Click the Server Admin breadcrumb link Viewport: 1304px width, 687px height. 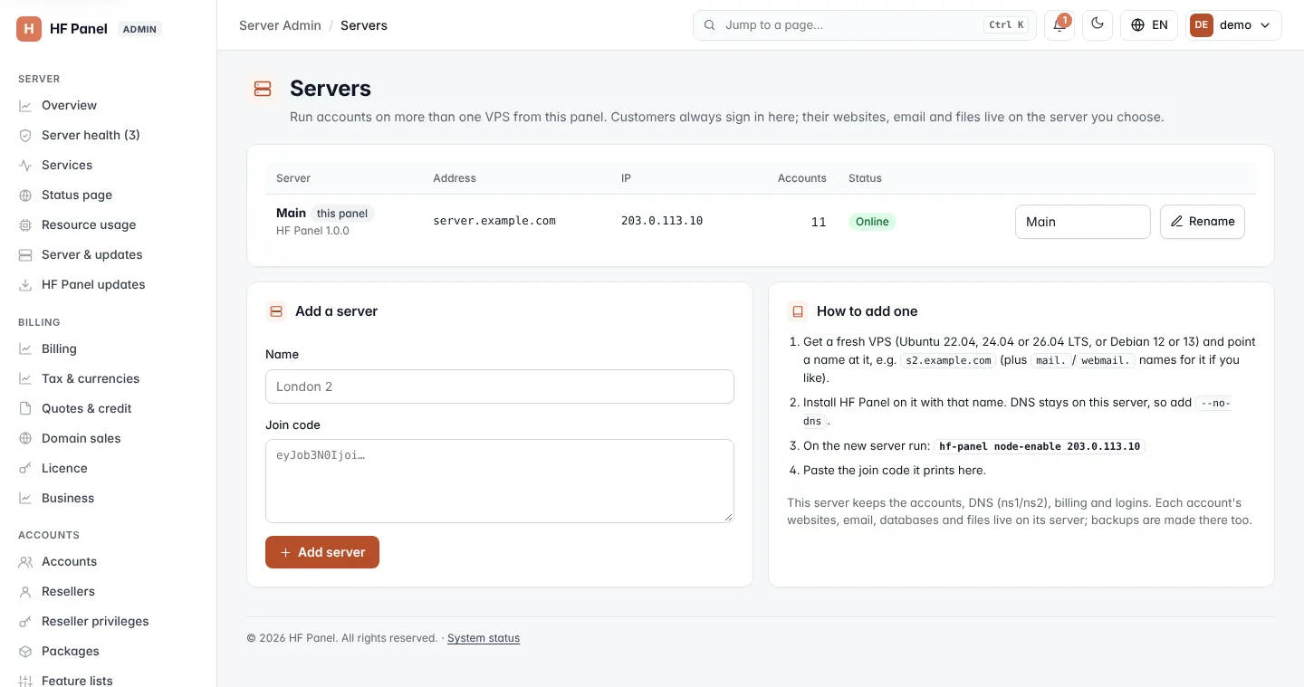click(280, 25)
